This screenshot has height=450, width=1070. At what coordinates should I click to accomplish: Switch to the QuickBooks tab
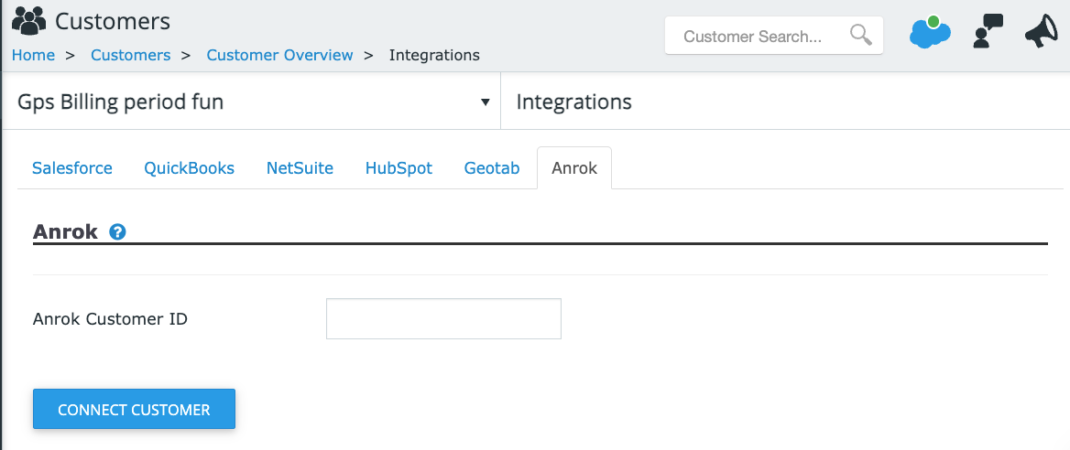pyautogui.click(x=189, y=168)
